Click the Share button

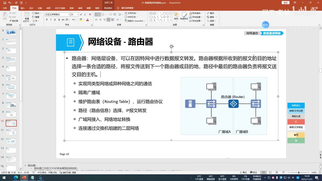[x=314, y=8]
